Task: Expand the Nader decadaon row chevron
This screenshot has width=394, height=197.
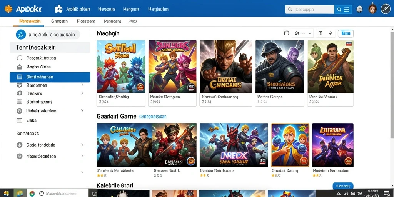Action: click(x=82, y=156)
